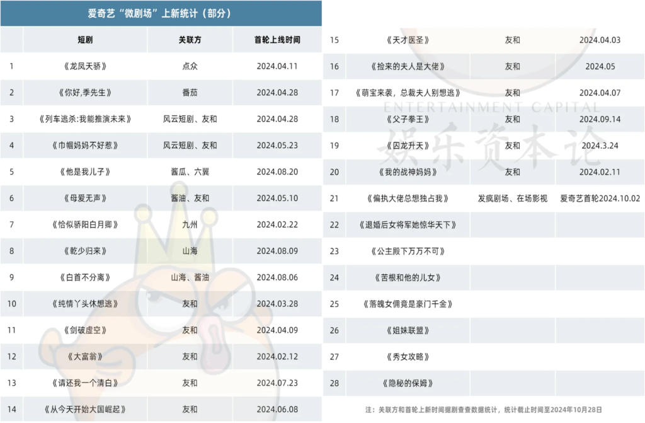Select 《列车逃杀:我能推演未来》 in row 3

(x=85, y=119)
